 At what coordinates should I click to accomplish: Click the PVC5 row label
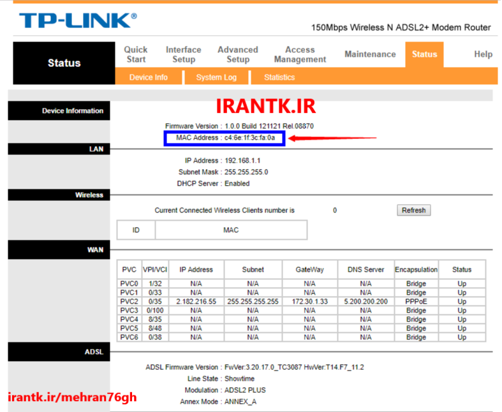click(x=129, y=328)
